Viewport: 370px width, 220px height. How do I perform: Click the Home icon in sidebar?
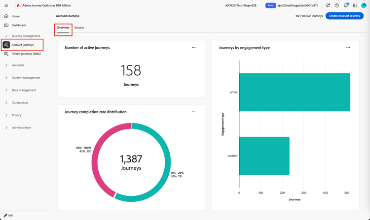click(6, 16)
